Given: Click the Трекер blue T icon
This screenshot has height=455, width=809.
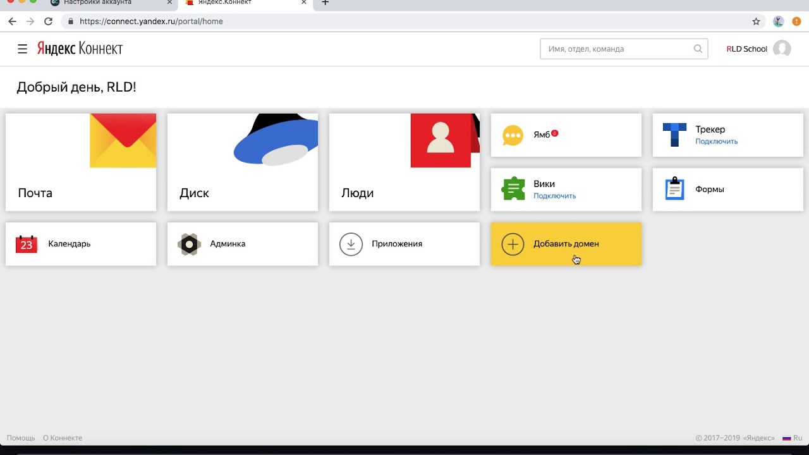Looking at the screenshot, I should point(674,135).
